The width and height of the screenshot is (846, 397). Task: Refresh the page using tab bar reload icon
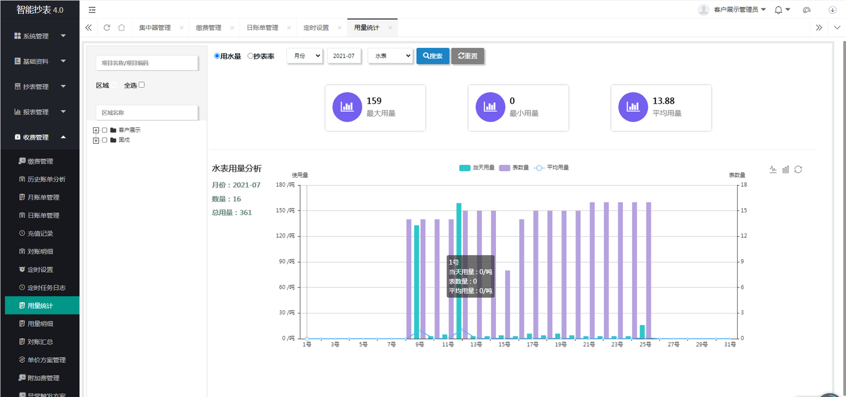coord(107,27)
